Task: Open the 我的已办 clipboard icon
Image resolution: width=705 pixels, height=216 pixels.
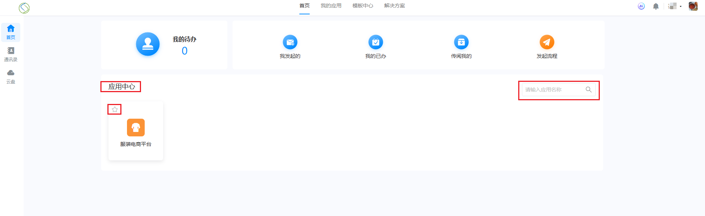Action: (x=375, y=42)
